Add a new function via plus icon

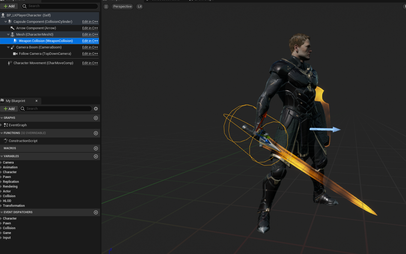point(96,133)
